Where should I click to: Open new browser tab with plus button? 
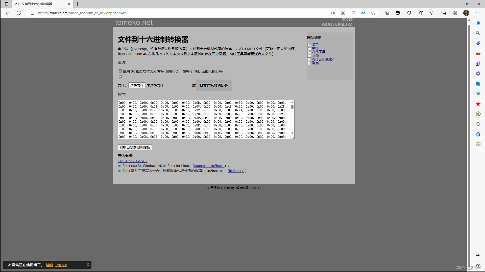coord(78,4)
